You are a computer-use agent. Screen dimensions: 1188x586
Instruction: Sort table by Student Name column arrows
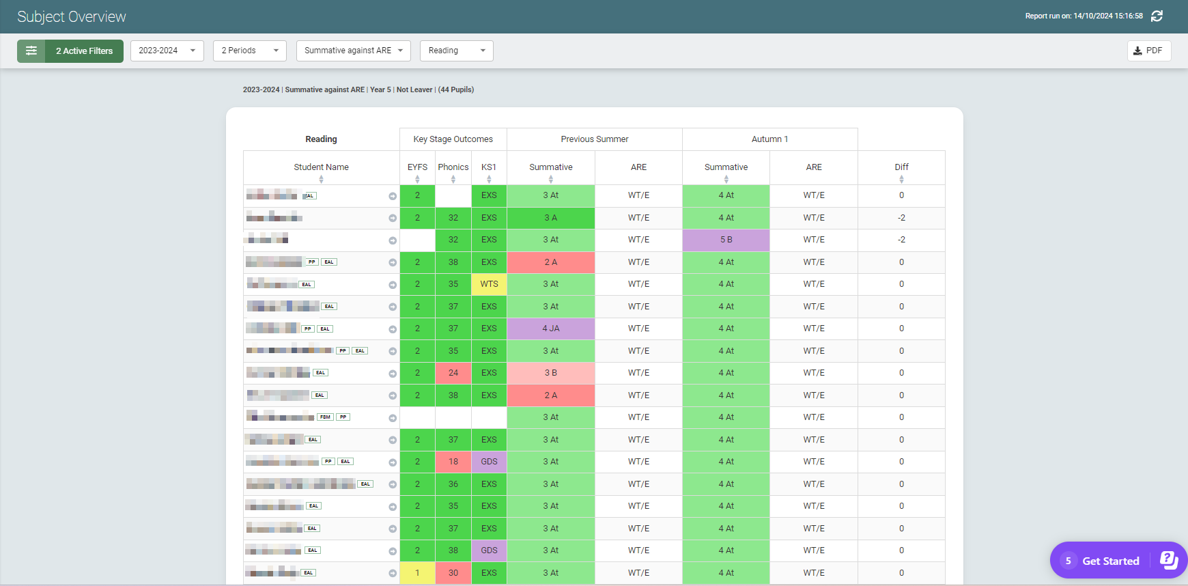(x=321, y=179)
